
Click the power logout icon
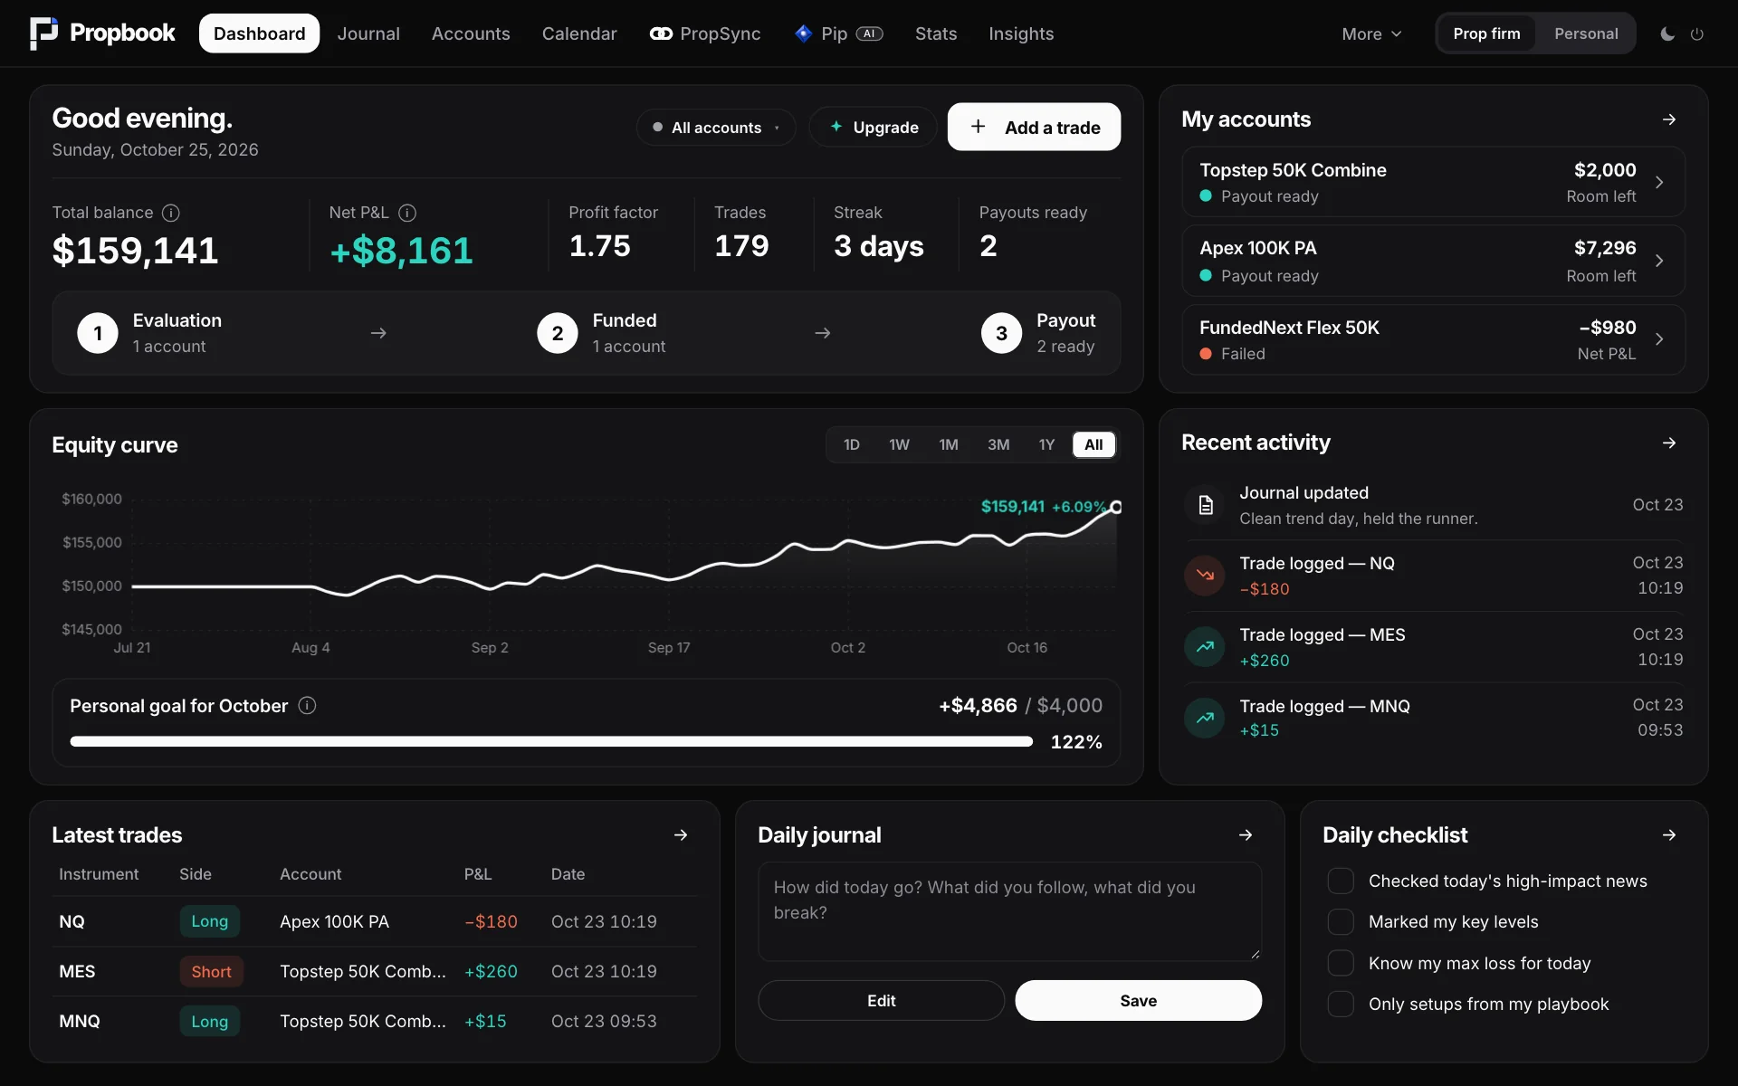(x=1697, y=33)
